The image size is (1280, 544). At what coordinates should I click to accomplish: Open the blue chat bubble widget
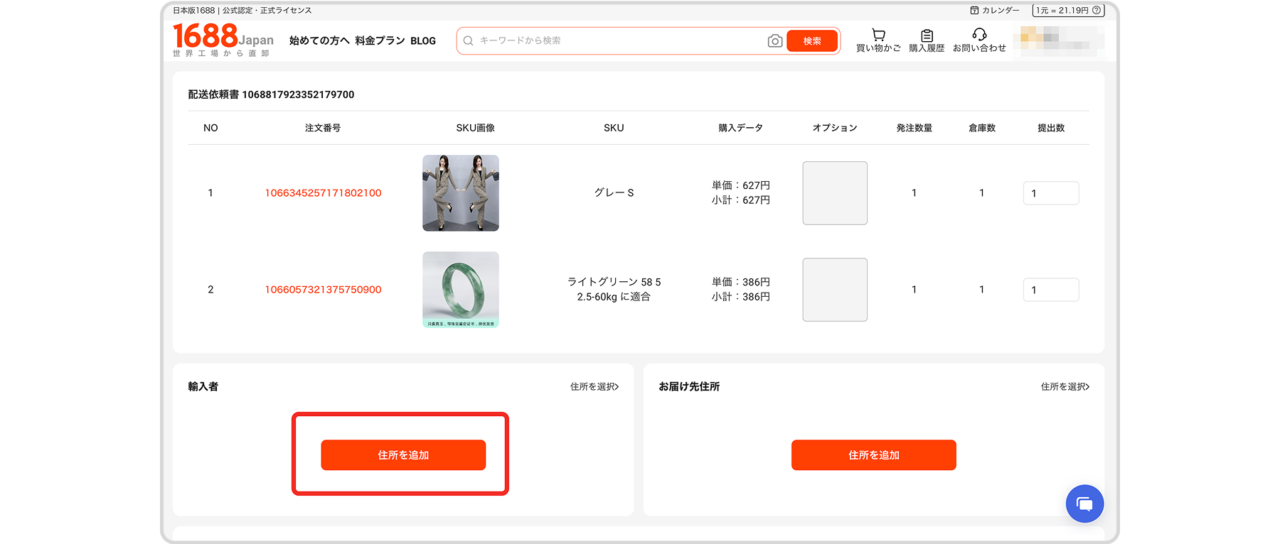tap(1084, 504)
